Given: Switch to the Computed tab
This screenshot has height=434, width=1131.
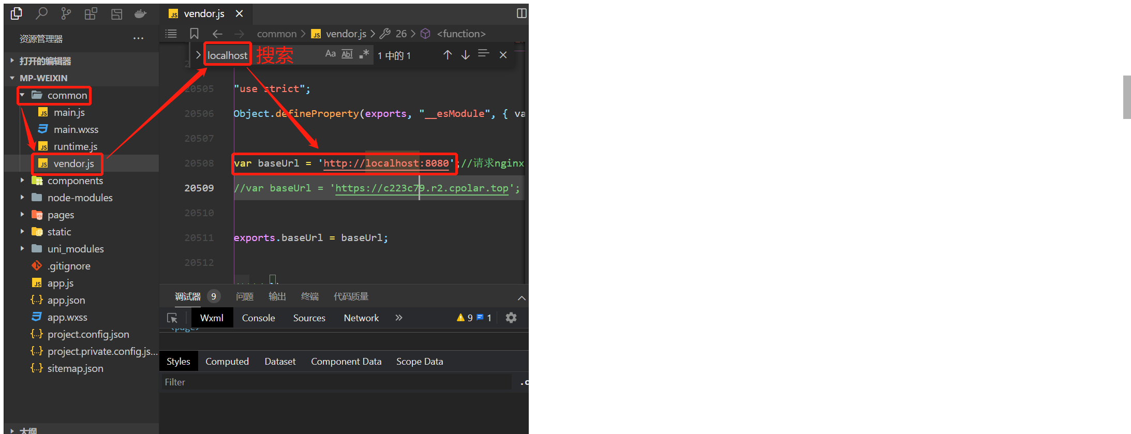Looking at the screenshot, I should tap(227, 362).
